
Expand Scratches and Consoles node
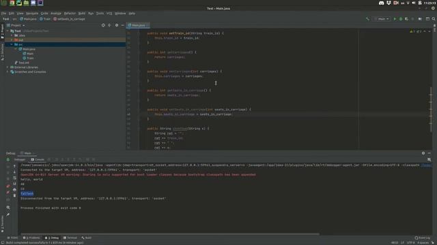point(8,72)
